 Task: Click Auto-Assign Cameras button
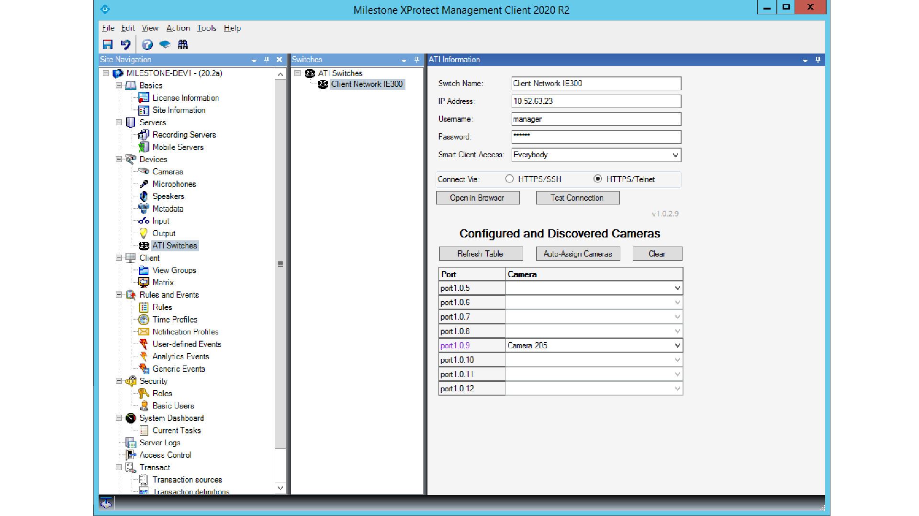pyautogui.click(x=578, y=254)
